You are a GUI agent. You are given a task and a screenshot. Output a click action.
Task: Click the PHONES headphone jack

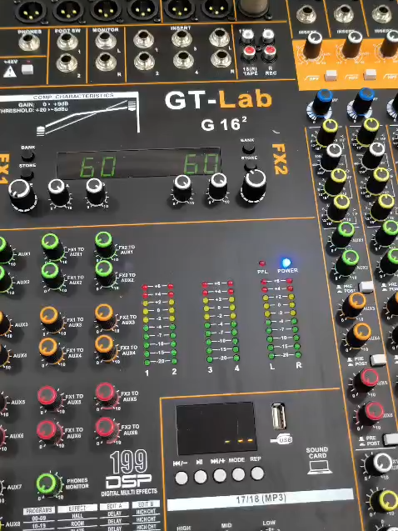[x=29, y=43]
